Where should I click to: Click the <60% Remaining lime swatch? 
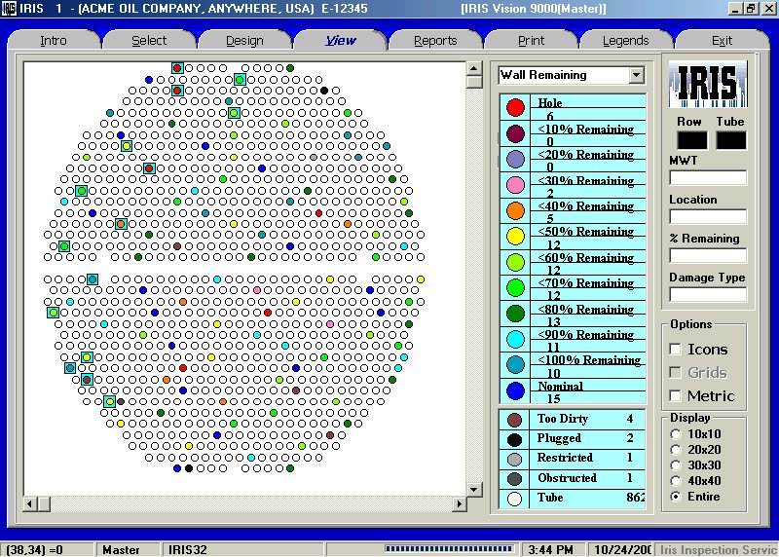pyautogui.click(x=515, y=262)
